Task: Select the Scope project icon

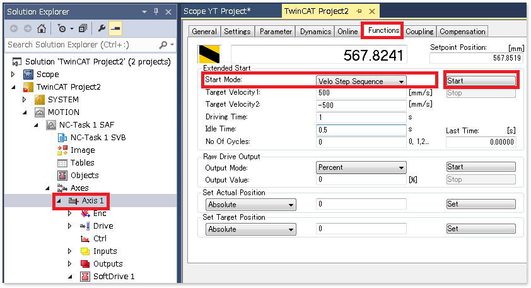Action: (28, 75)
